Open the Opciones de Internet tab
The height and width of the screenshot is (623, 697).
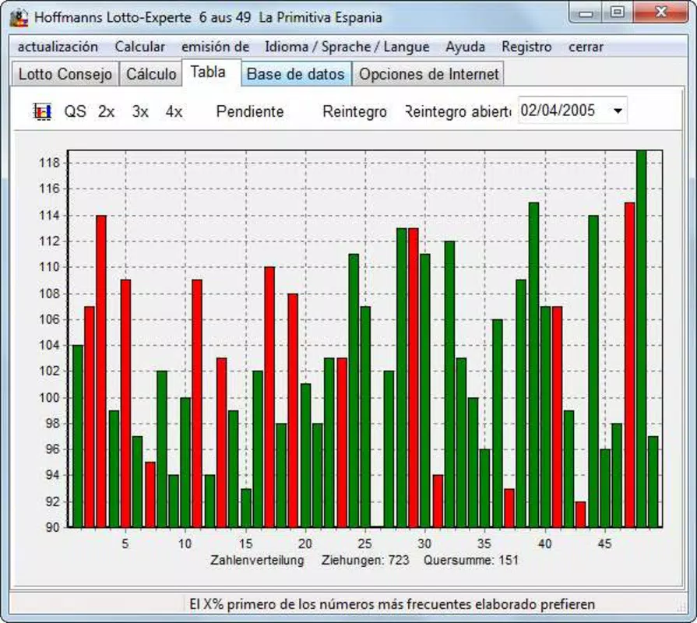point(428,74)
